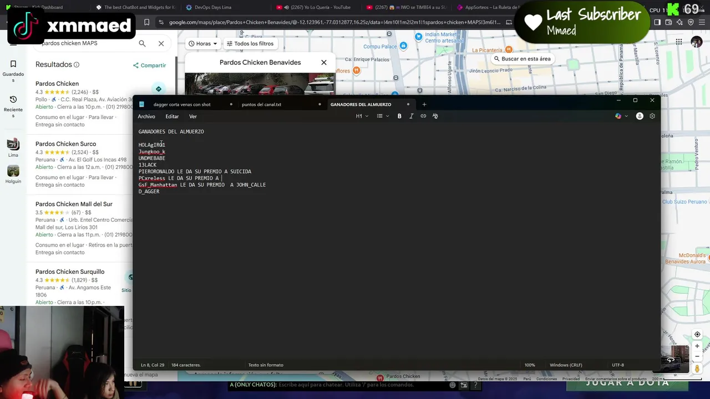
Task: Insert a link using Notepad's link icon
Action: pyautogui.click(x=423, y=116)
